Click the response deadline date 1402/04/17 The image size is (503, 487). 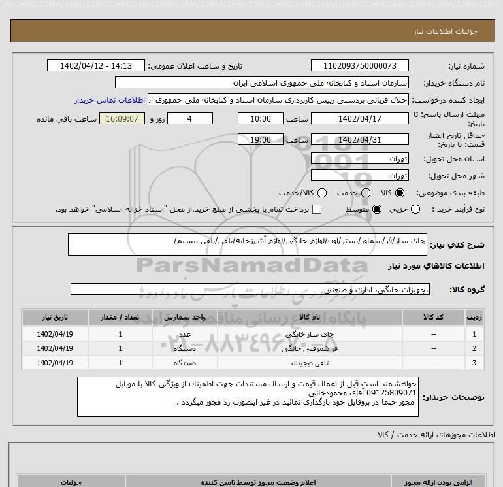tap(359, 119)
